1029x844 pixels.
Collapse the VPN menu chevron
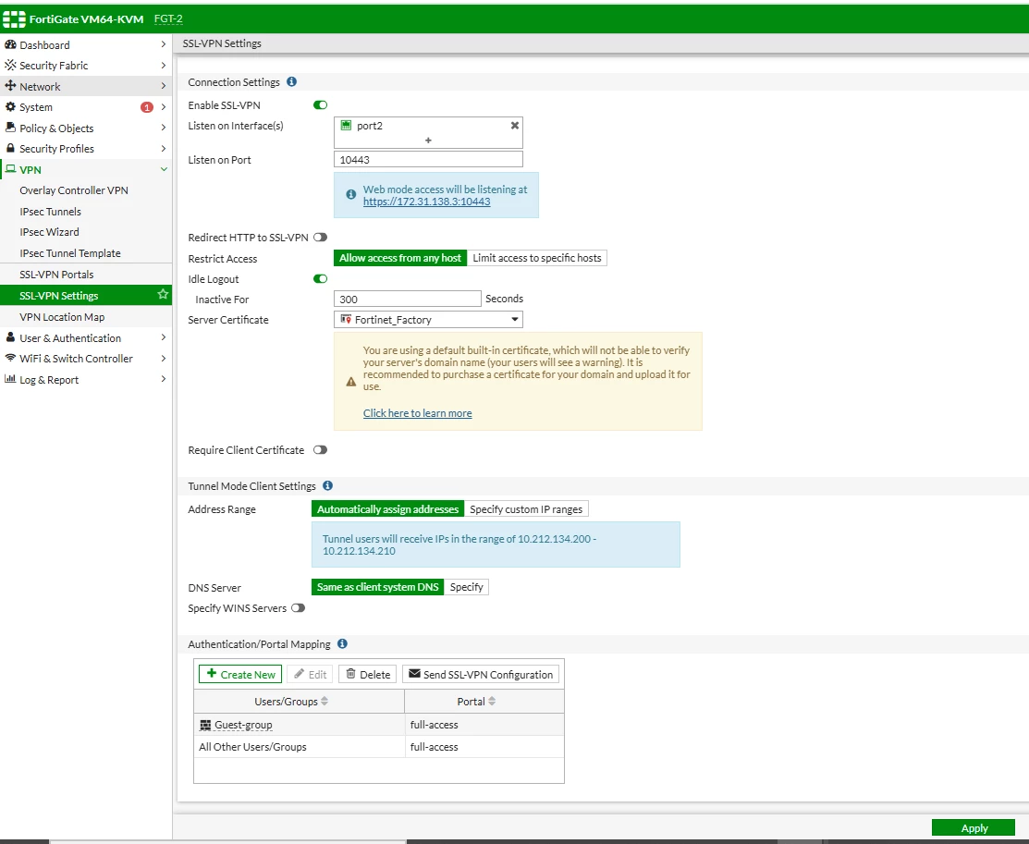click(x=164, y=169)
